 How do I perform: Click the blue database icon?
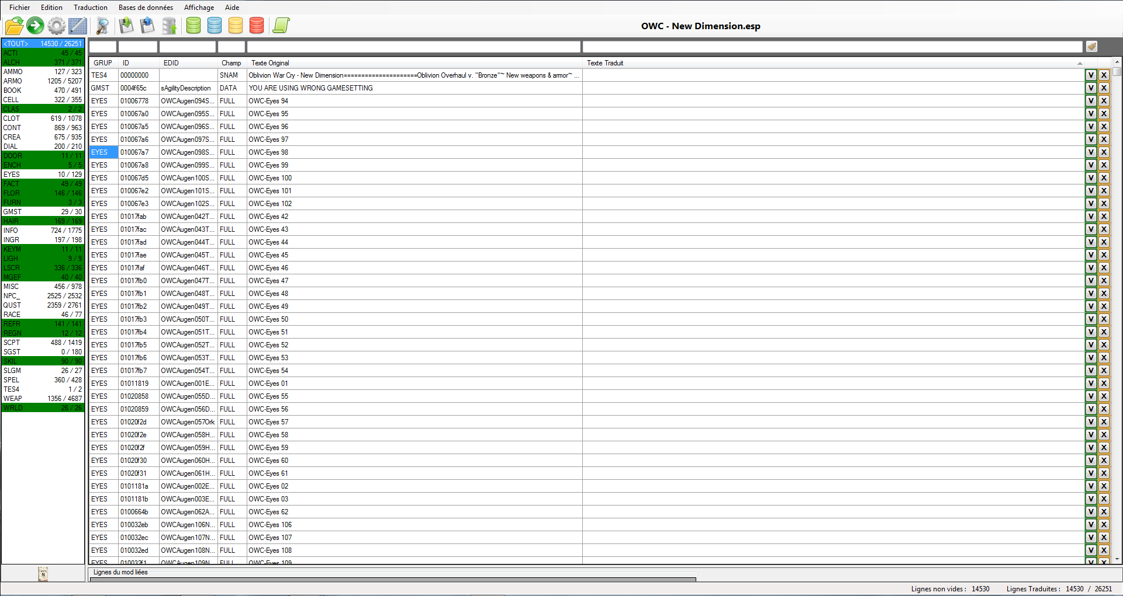tap(215, 26)
